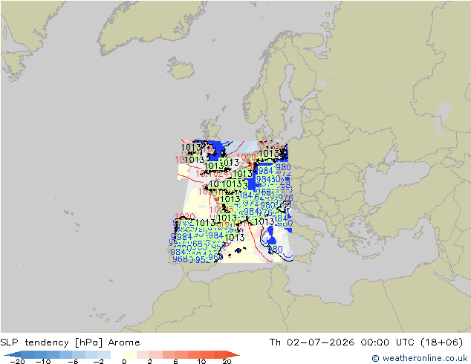Click the pale yellow swatch above 0

(130, 354)
